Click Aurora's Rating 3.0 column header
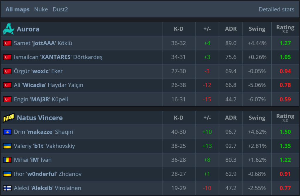This screenshot has width=300, height=196. [x=285, y=29]
